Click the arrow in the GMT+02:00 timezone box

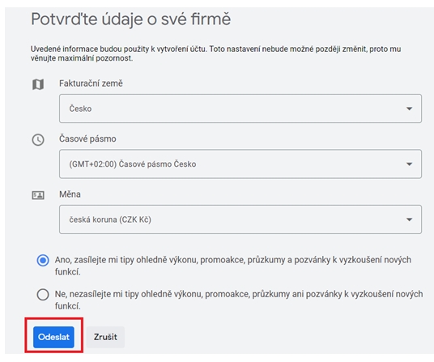[409, 164]
